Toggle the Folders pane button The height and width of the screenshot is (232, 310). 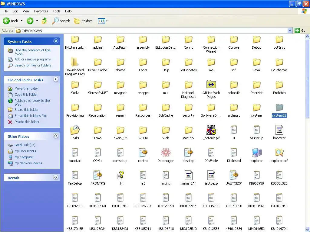(83, 21)
